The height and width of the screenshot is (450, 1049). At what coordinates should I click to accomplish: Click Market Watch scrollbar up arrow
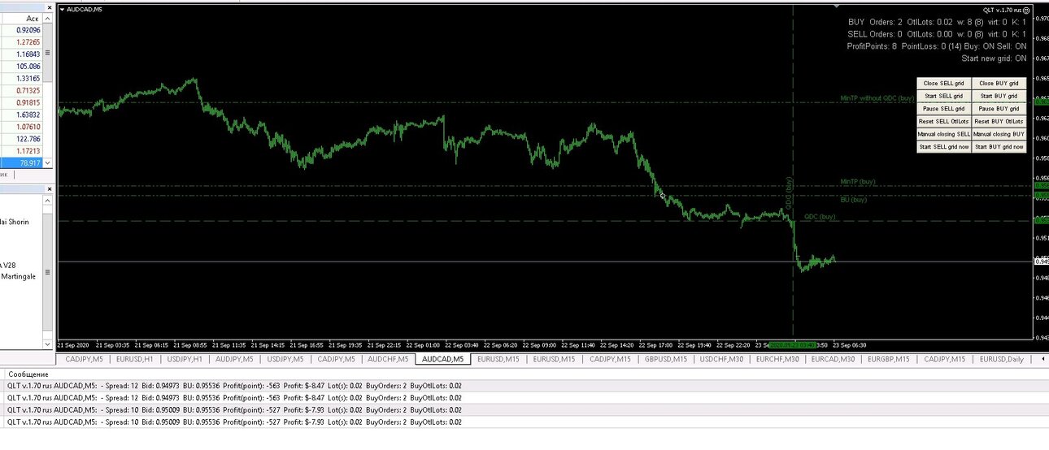pyautogui.click(x=48, y=18)
